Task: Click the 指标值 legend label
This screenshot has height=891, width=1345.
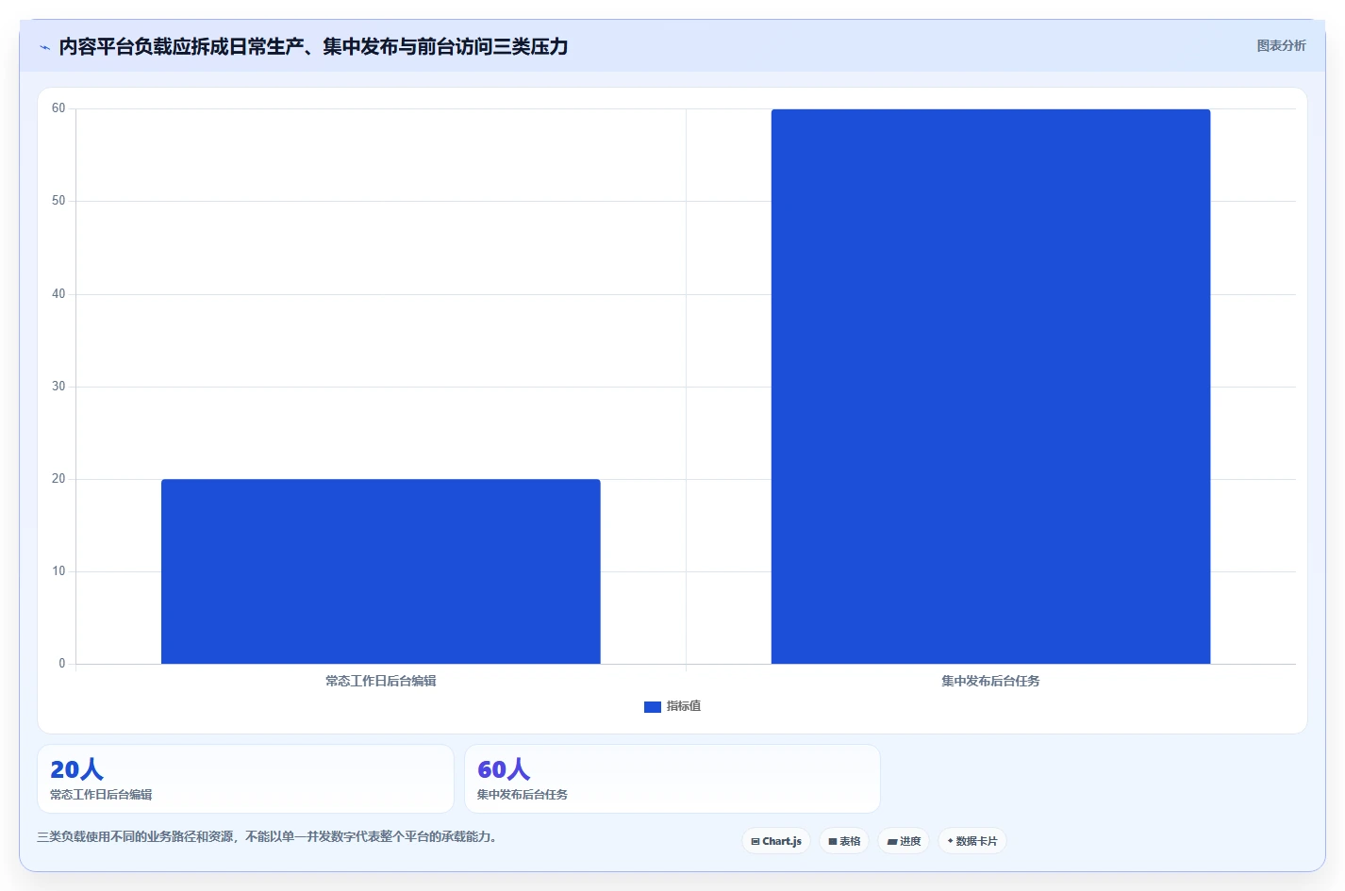Action: 684,706
